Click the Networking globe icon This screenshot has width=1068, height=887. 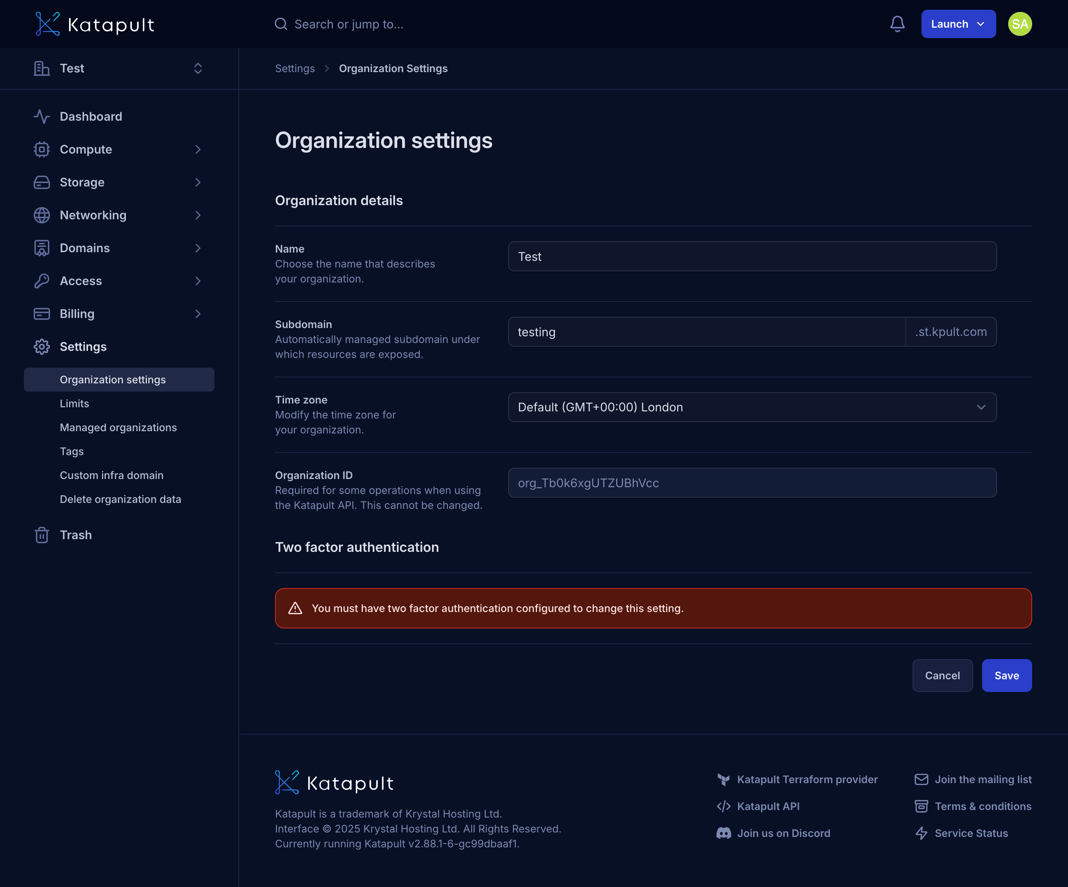click(x=42, y=215)
